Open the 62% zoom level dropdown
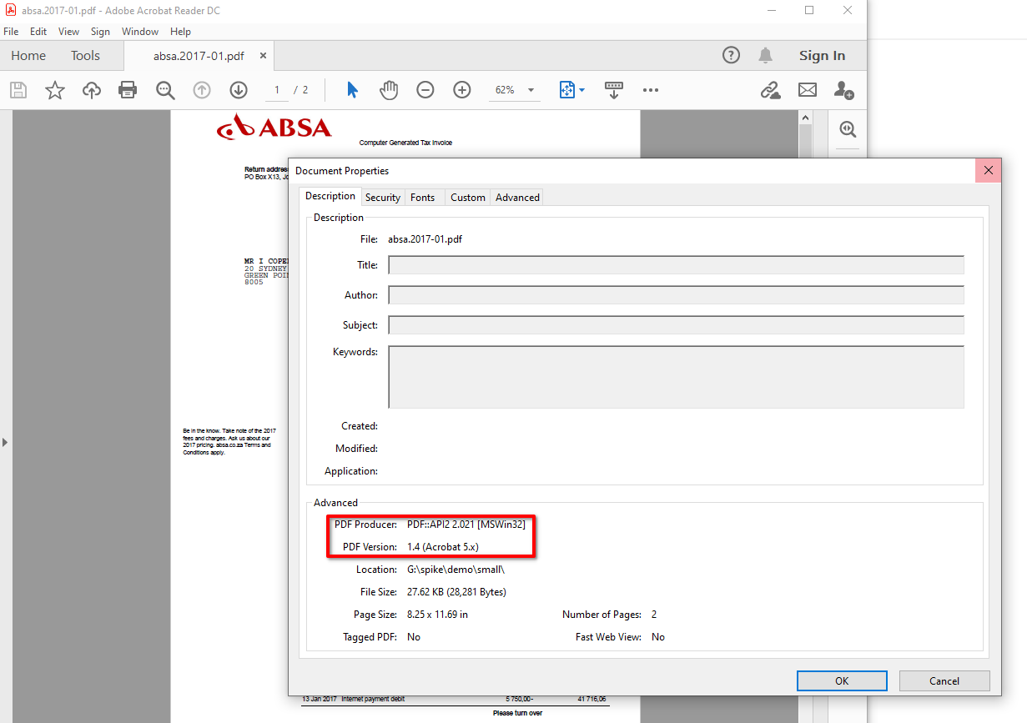The height and width of the screenshot is (723, 1027). click(531, 90)
